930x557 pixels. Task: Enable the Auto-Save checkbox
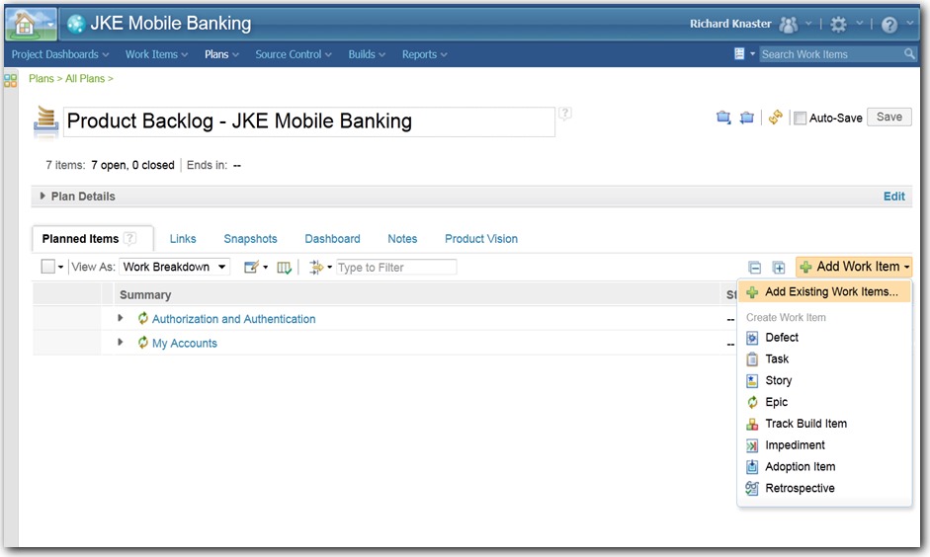(801, 118)
